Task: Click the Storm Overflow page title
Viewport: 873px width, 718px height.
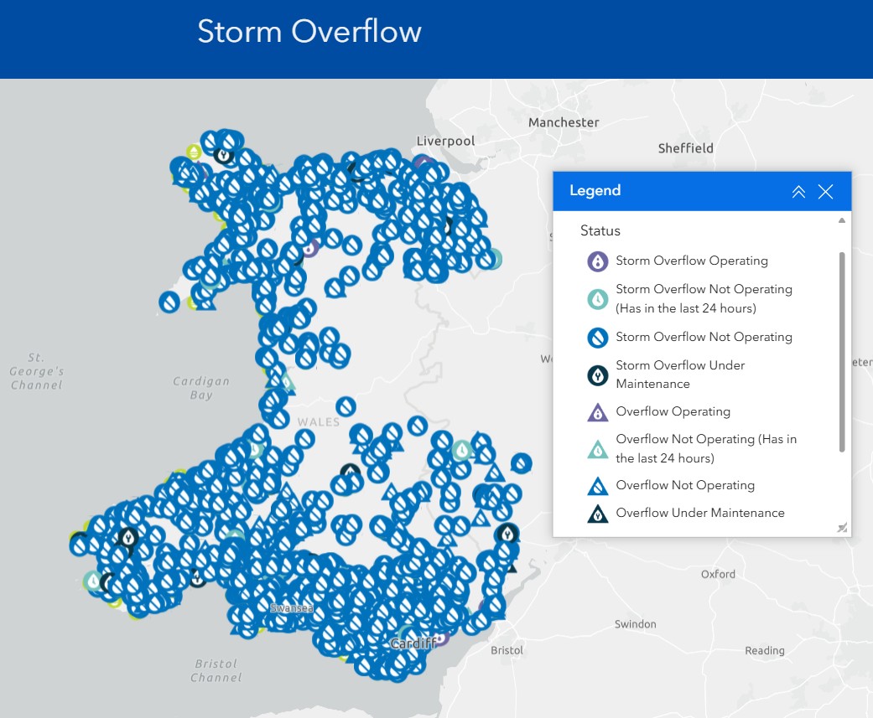Action: pos(309,31)
